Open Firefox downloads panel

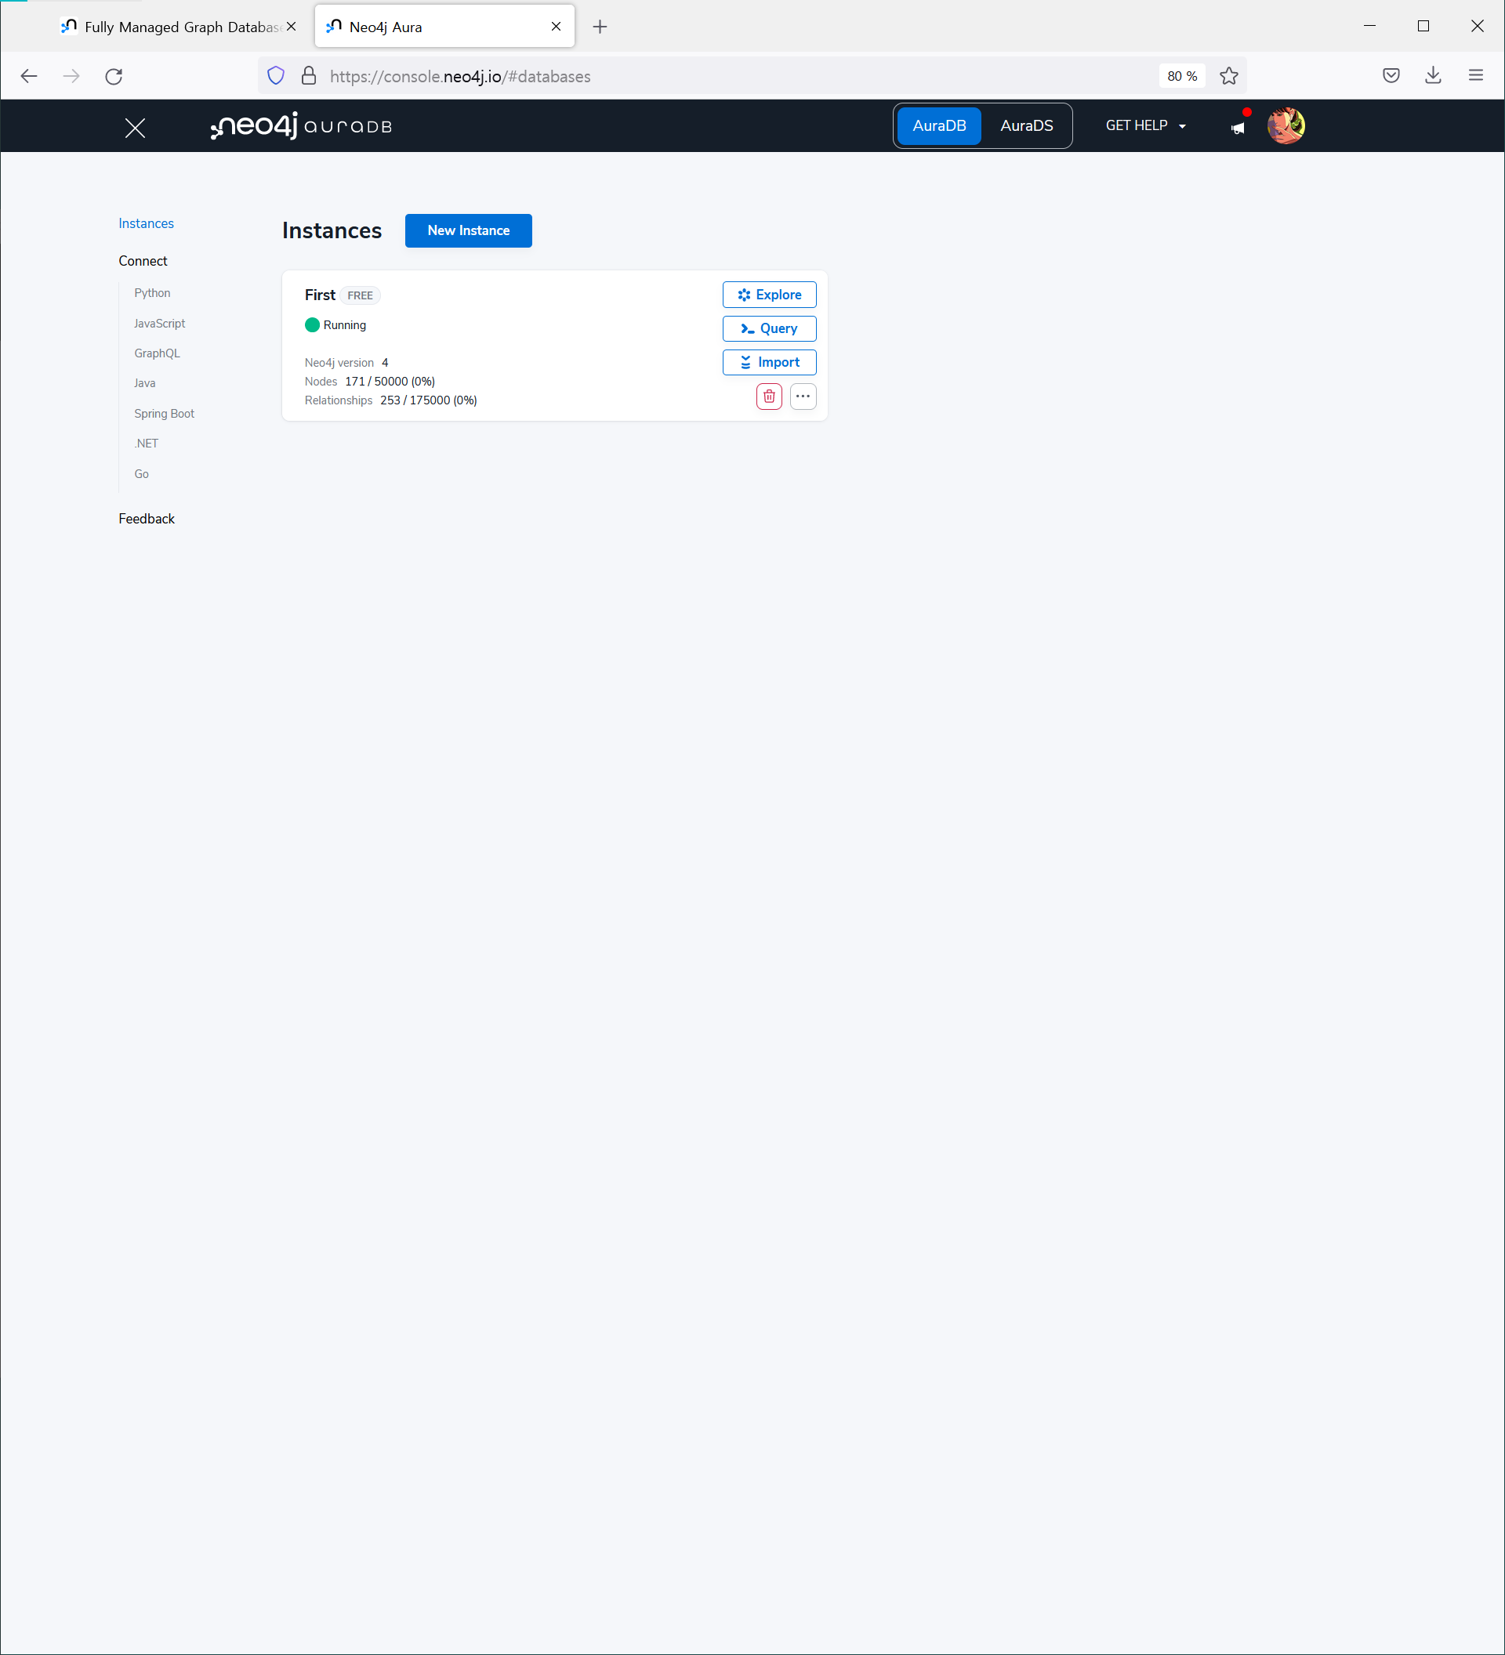[x=1433, y=75]
